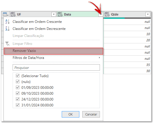Click the Z-A descending sort icon

[7, 29]
